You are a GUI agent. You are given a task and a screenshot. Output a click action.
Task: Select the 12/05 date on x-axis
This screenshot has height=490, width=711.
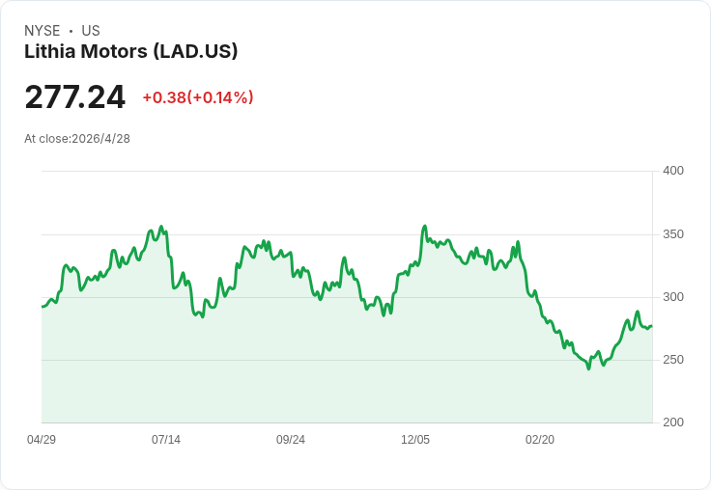coord(415,440)
